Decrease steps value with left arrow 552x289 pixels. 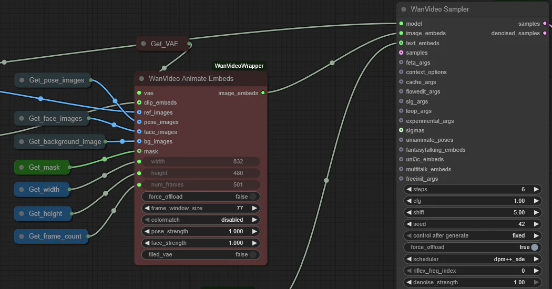(x=408, y=189)
